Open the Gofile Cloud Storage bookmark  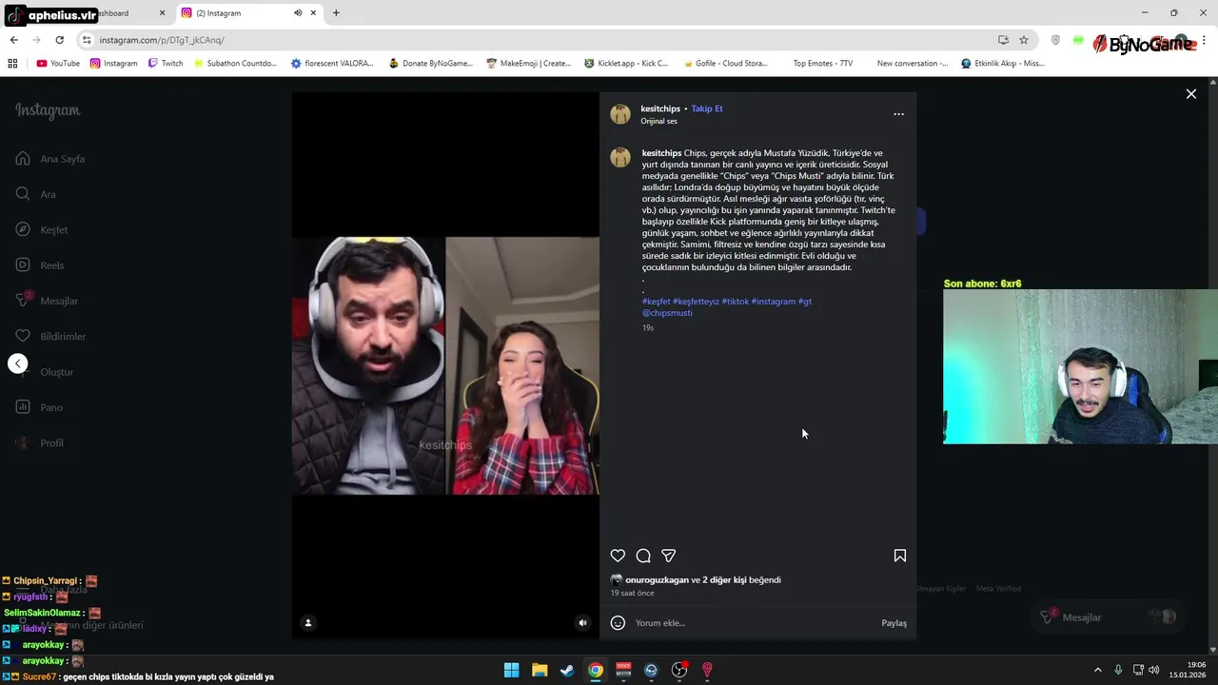point(724,64)
